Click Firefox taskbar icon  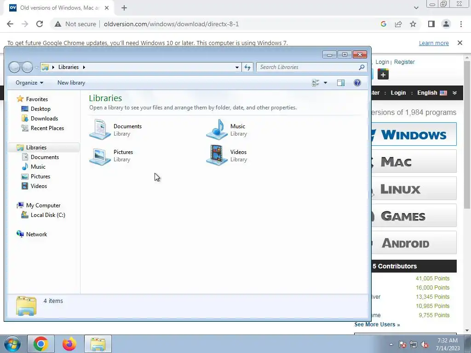tap(69, 344)
